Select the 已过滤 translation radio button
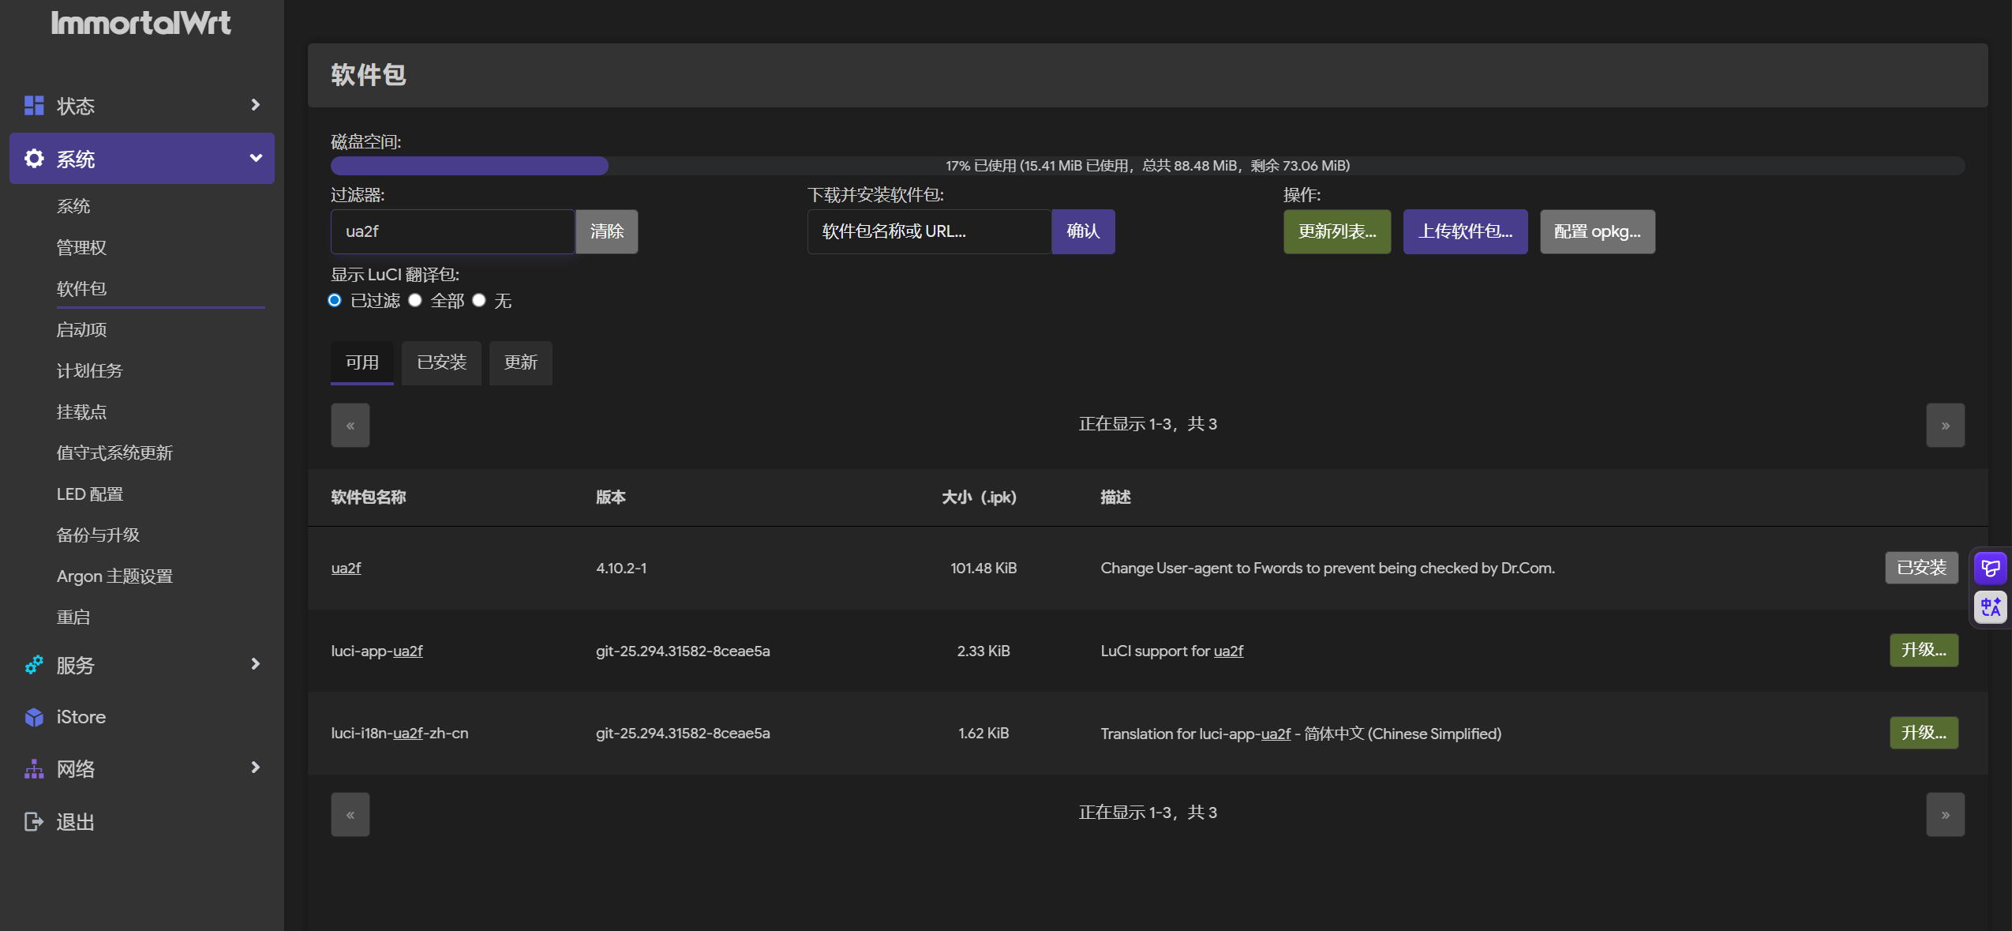2012x931 pixels. pyautogui.click(x=335, y=300)
